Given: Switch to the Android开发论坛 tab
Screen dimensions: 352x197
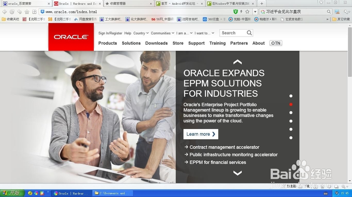Looking at the screenshot, I should click(x=179, y=4).
